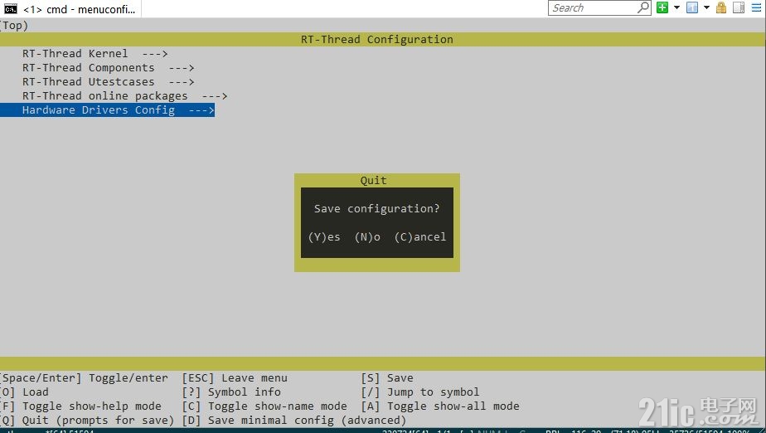This screenshot has height=433, width=766.
Task: Click the [/] Jump to symbol hint
Action: coord(420,392)
